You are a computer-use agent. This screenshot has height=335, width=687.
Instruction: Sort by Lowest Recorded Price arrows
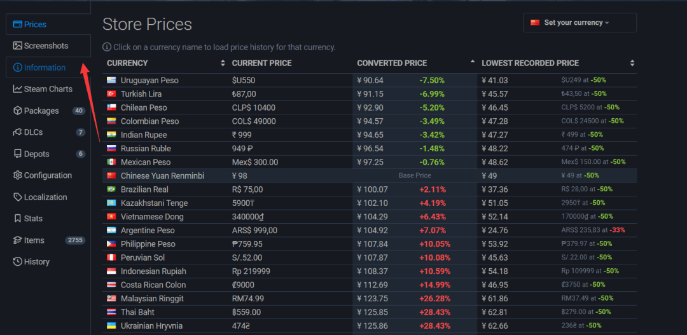point(632,63)
